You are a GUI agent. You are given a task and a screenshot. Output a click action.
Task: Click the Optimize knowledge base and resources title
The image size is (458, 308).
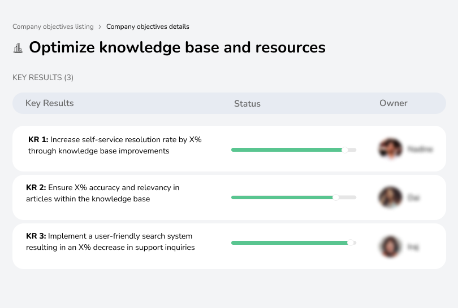tap(177, 47)
